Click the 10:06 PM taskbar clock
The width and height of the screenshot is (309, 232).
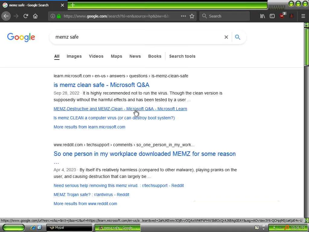point(298,228)
